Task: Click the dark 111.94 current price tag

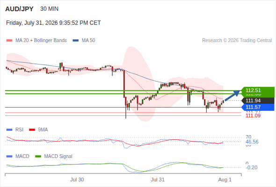Action: tap(258, 101)
